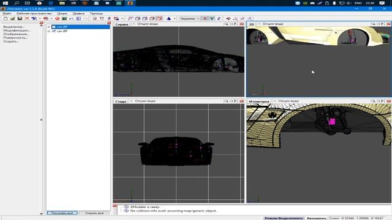Expand the Модификации... command group

(x=17, y=31)
